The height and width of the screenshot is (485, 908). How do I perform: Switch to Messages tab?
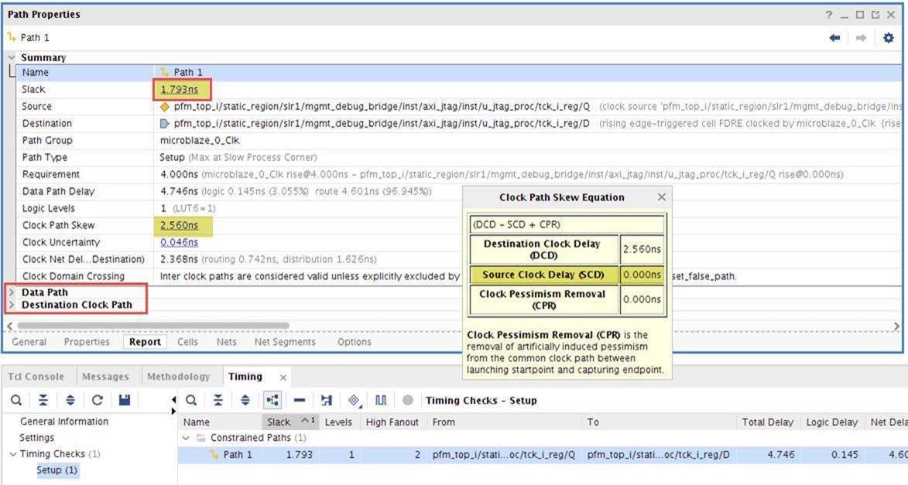pos(105,377)
